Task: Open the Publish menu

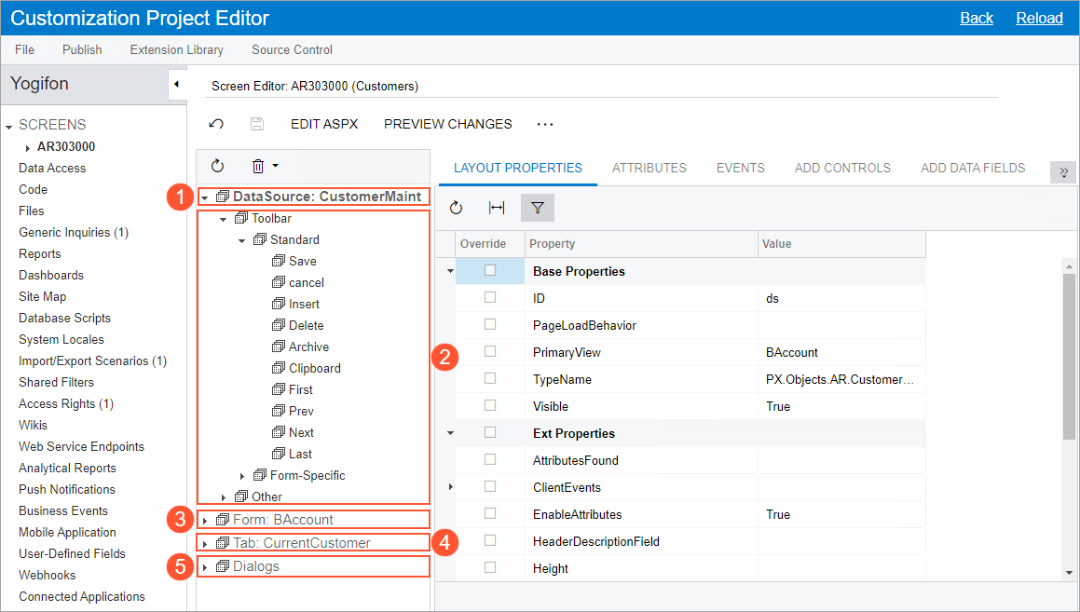Action: click(82, 49)
